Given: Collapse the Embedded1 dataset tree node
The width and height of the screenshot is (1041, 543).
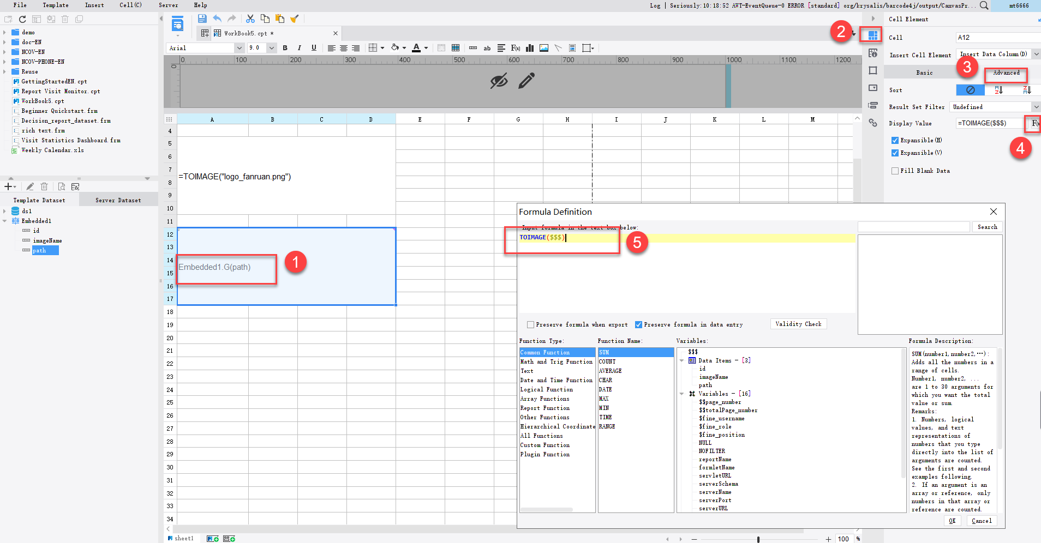Looking at the screenshot, I should tap(5, 221).
